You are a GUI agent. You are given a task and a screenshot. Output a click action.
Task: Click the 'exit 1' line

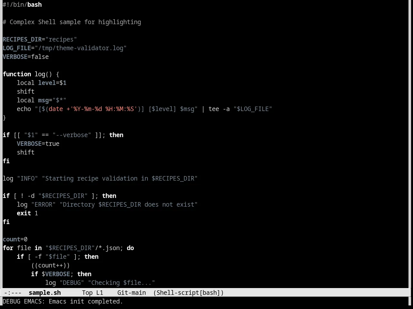coord(27,213)
